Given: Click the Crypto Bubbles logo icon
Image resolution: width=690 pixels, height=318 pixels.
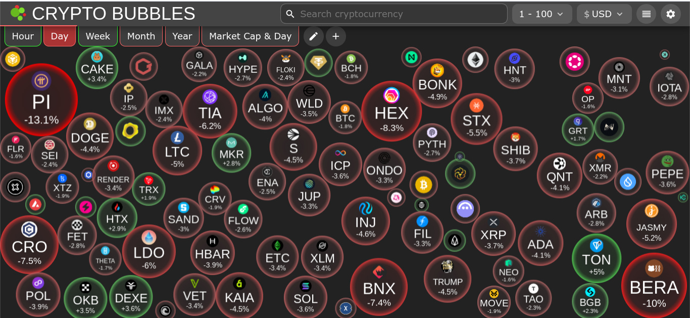Looking at the screenshot, I should [x=18, y=13].
